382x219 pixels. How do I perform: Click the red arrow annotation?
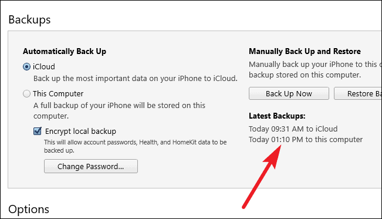click(262, 176)
